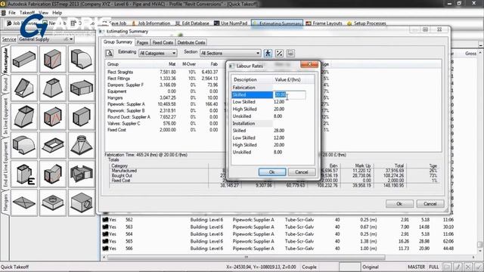Click the Setup Processes toolbar button
Image resolution: width=484 pixels, height=272 pixels.
366,23
